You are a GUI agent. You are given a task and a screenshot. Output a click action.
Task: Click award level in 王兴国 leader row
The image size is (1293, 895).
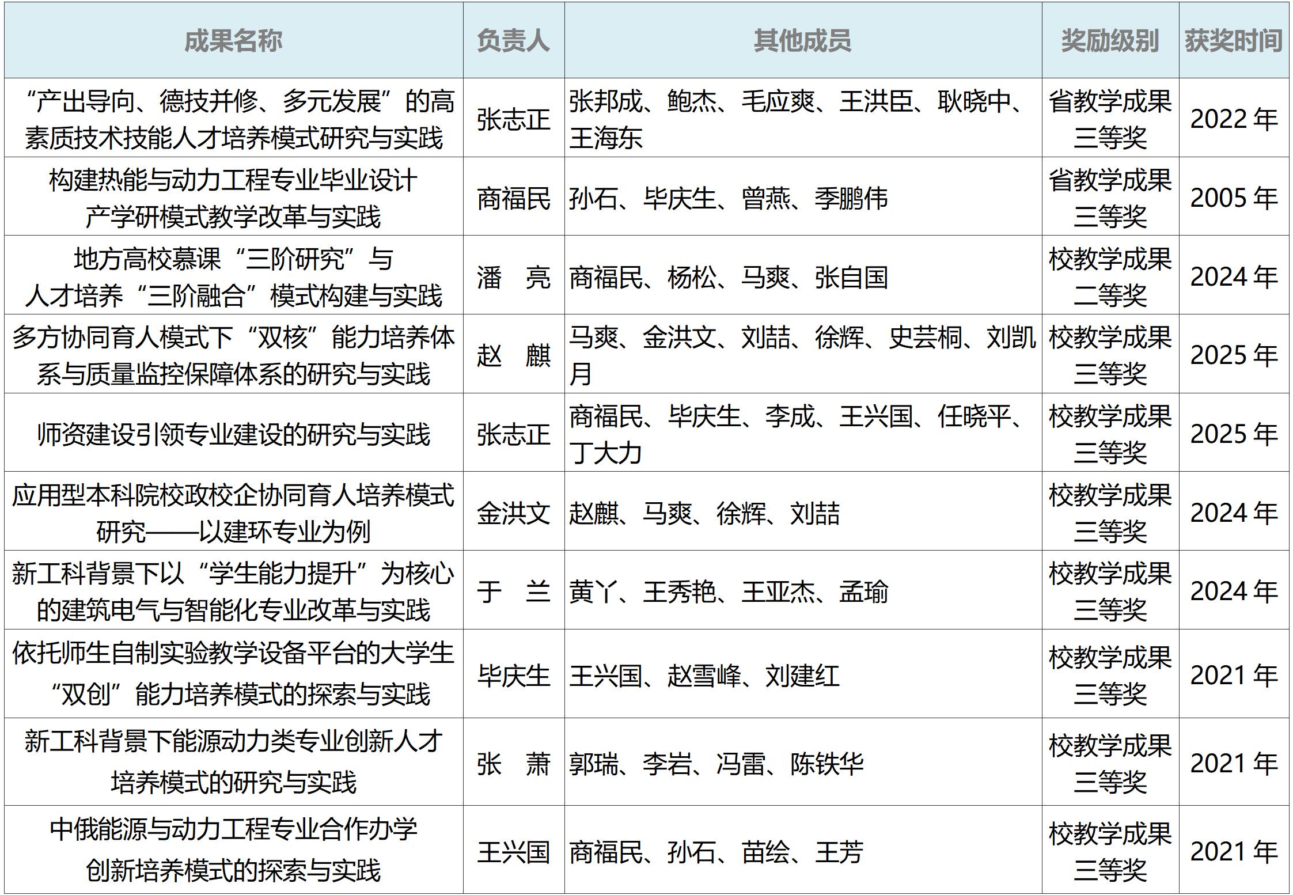[x=1110, y=850]
